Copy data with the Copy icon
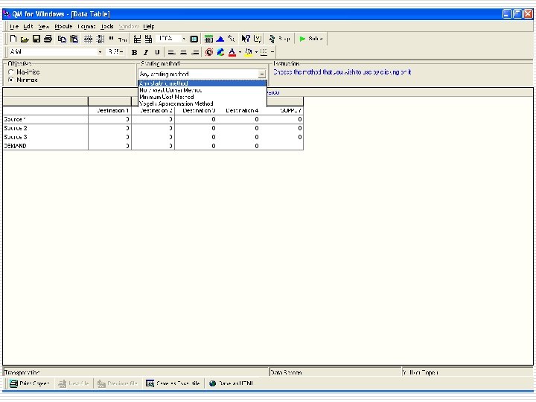 (62, 39)
